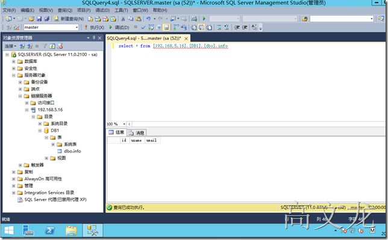Collapse the 192.168.5.16 linked server node

click(27, 109)
